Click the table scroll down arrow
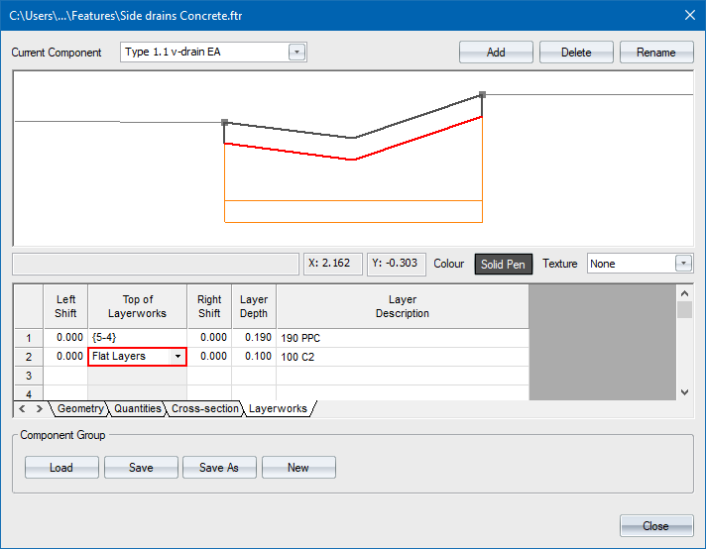 (x=683, y=392)
